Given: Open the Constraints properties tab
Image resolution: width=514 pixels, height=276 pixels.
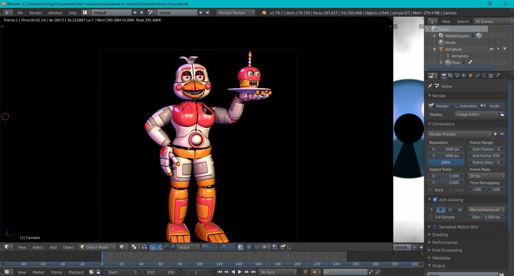Looking at the screenshot, I should [x=477, y=76].
